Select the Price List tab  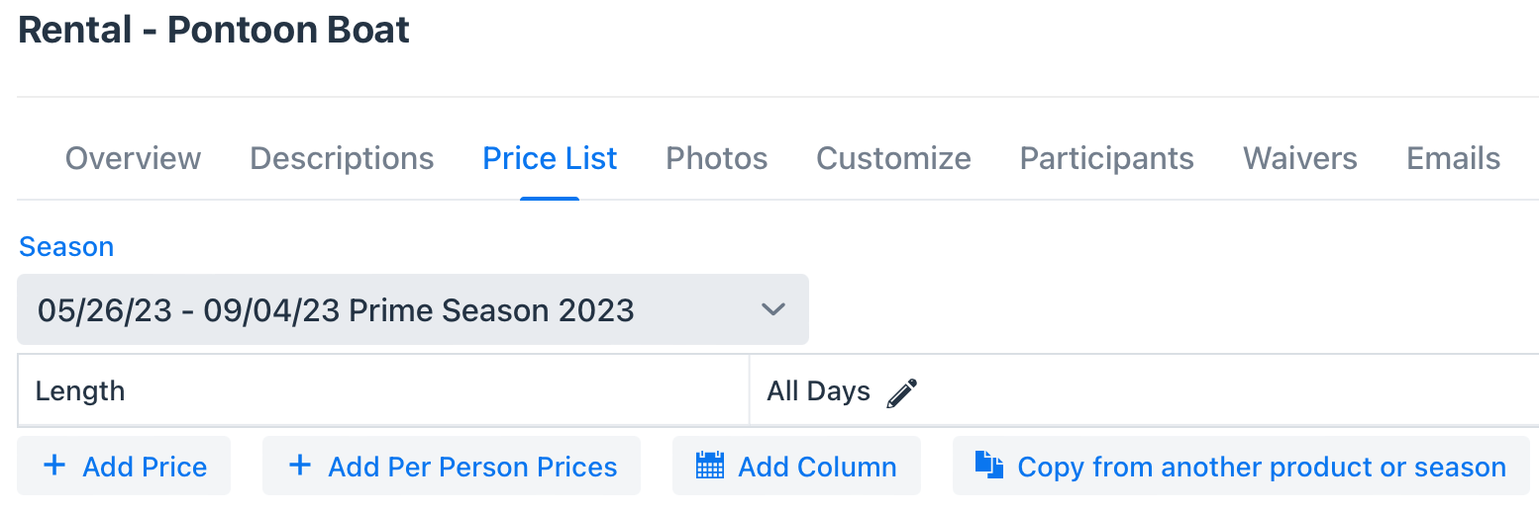tap(550, 158)
